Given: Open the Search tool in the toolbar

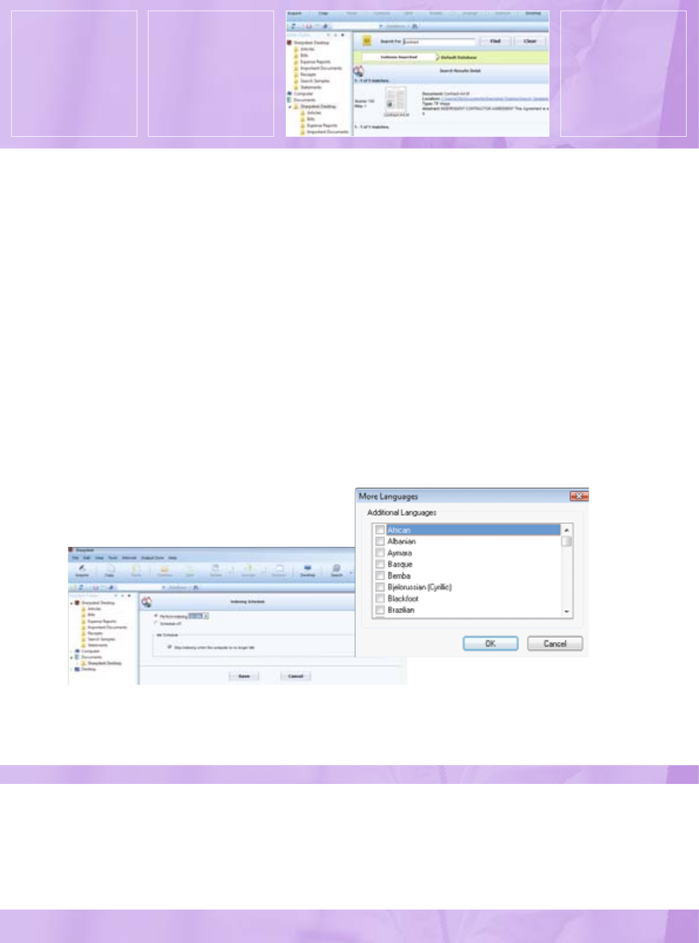Looking at the screenshot, I should coord(336,570).
